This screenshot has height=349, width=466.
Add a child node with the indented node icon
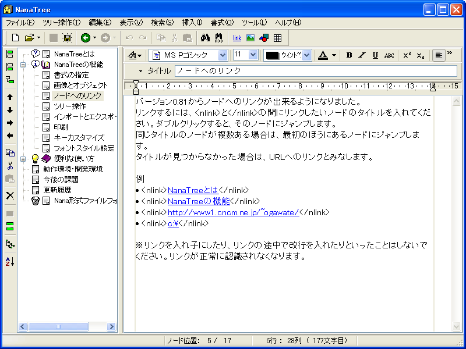click(10, 80)
